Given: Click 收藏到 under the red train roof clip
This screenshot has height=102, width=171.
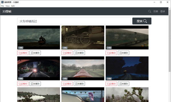Looking at the screenshot, I should point(80,84).
